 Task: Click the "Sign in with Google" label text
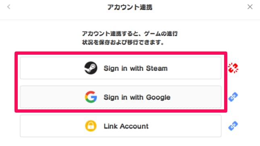[x=137, y=97]
